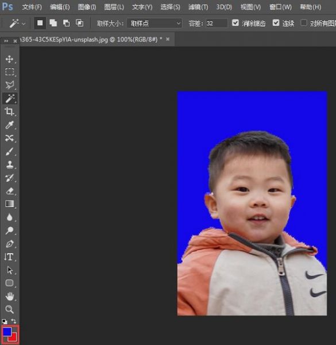
Task: Open the 图像(I) menu
Action: click(x=87, y=7)
